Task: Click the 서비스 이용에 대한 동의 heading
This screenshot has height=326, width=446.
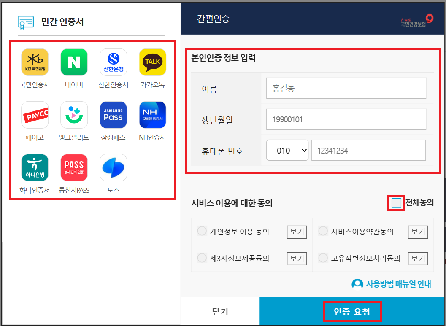Action: tap(232, 203)
